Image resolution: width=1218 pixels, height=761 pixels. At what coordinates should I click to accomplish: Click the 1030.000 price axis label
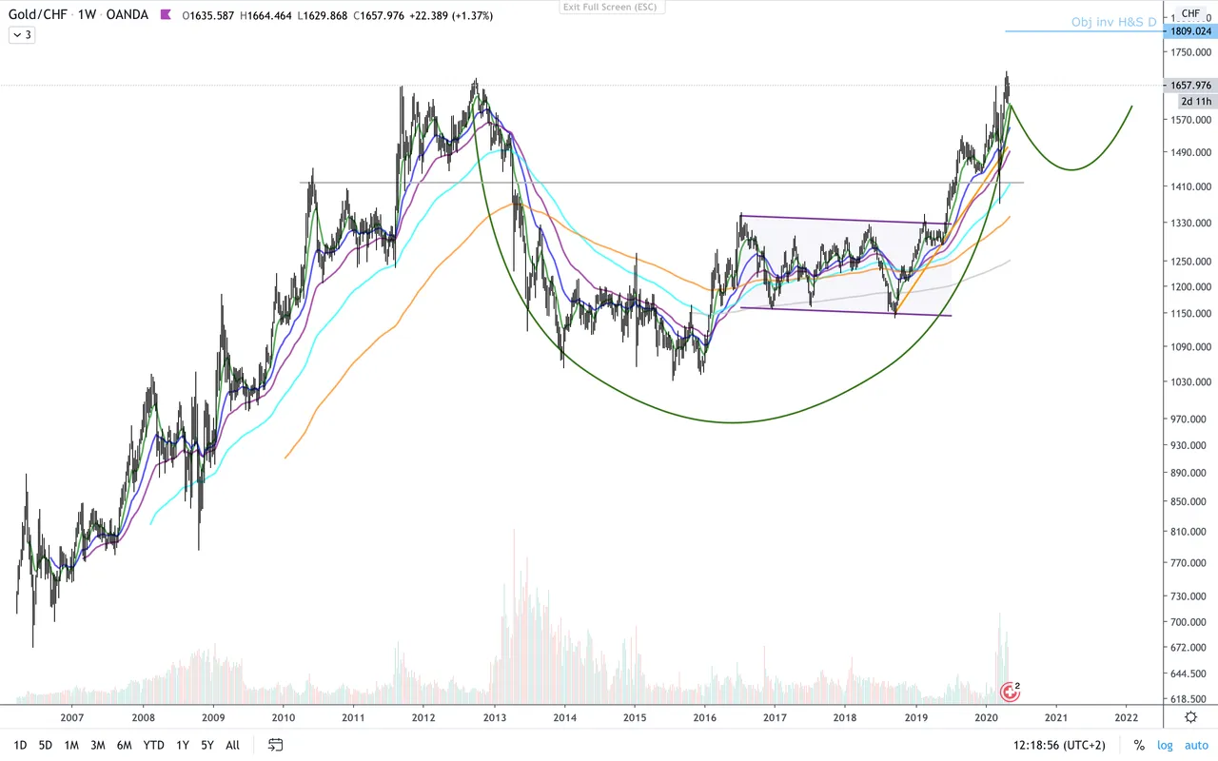tap(1191, 382)
